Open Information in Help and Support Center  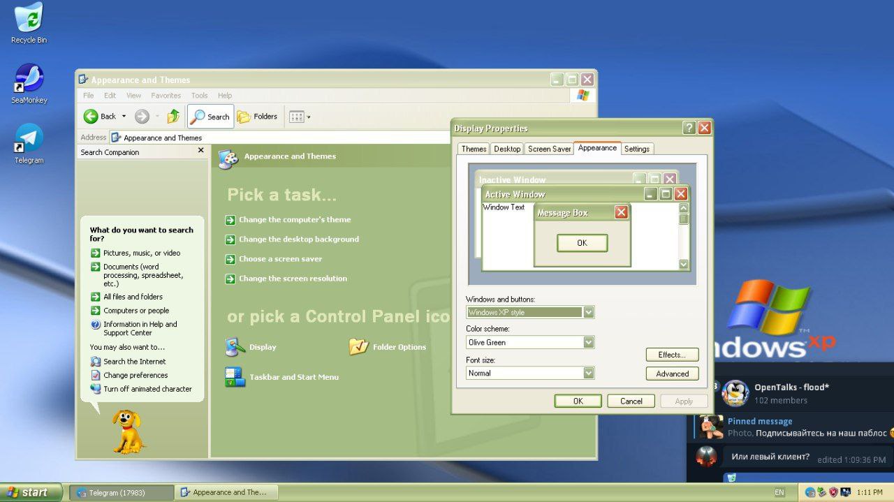click(134, 328)
